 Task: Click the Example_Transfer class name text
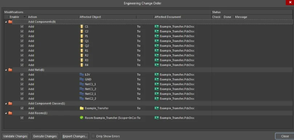click(97, 108)
